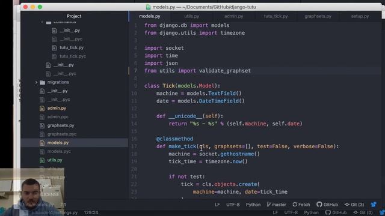The height and width of the screenshot is (216, 385).
Task: Click the master branch button
Action: 276,205
